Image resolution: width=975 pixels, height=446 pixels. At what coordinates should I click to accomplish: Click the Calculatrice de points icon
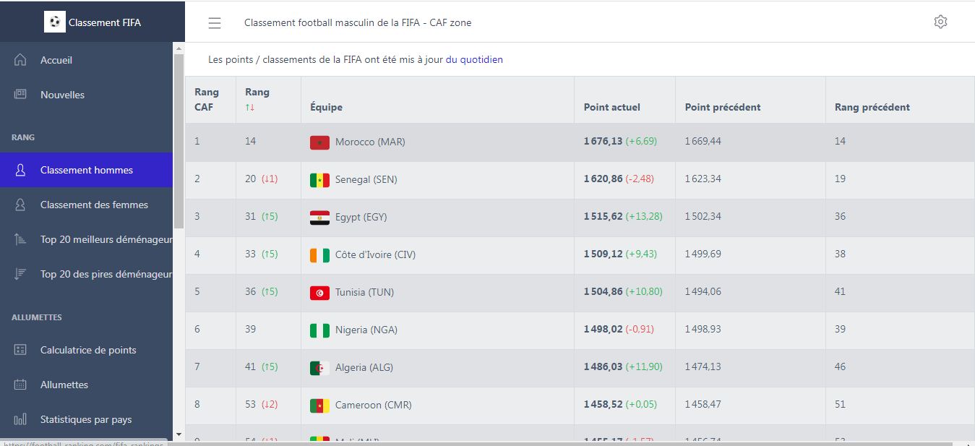coord(20,350)
